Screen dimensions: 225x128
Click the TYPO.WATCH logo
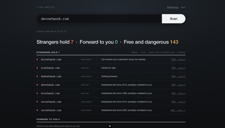pos(45,7)
